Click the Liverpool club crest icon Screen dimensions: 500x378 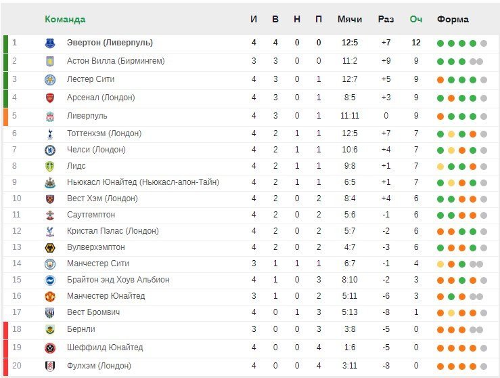(50, 117)
